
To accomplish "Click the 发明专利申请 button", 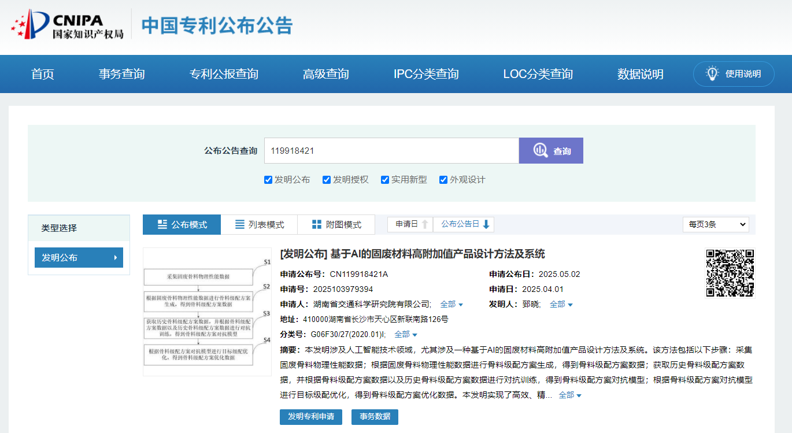I will click(310, 417).
